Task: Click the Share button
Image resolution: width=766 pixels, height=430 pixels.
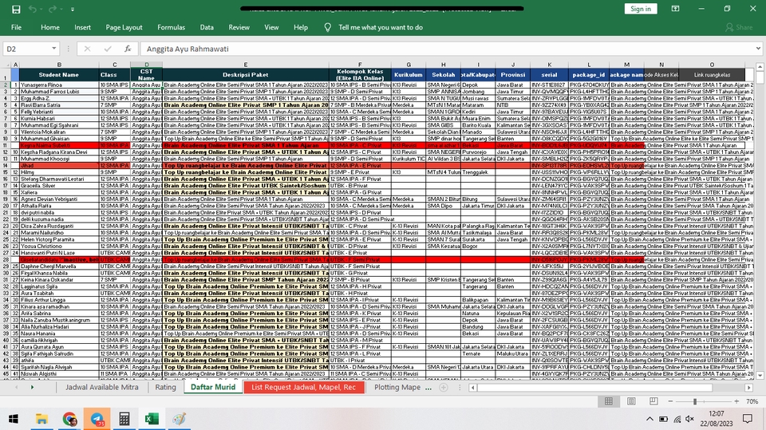Action: coord(739,27)
